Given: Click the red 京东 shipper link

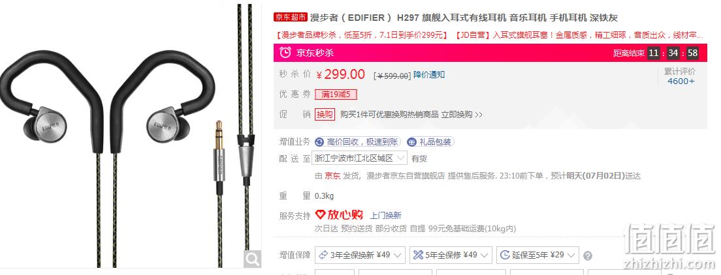Looking at the screenshot, I should (x=332, y=176).
